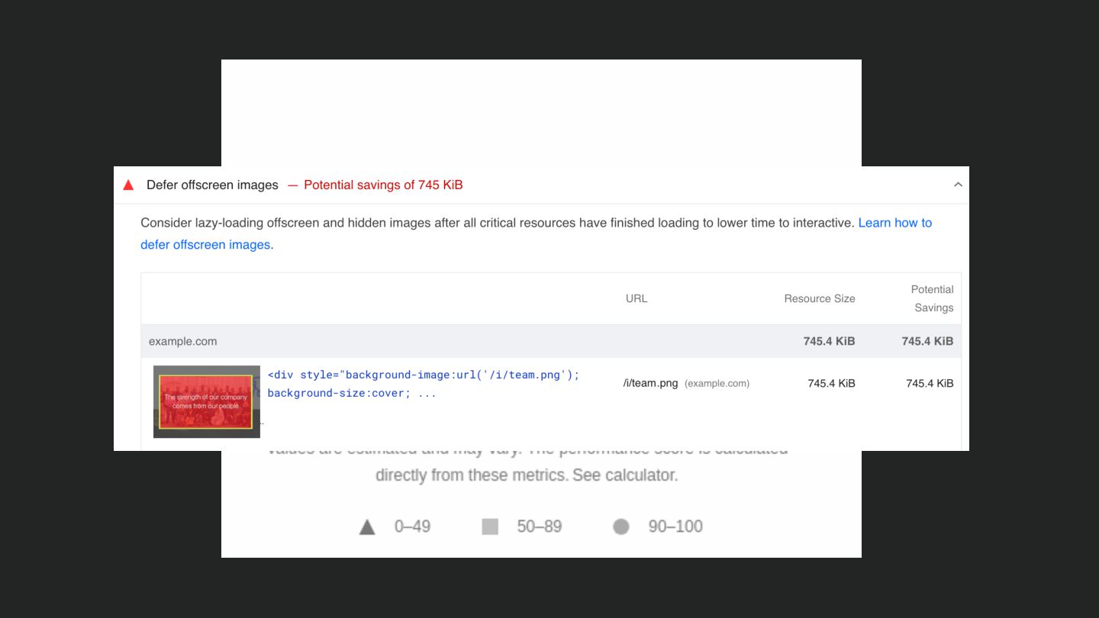Click the Potential Savings column header
This screenshot has width=1099, height=618.
pyautogui.click(x=932, y=298)
